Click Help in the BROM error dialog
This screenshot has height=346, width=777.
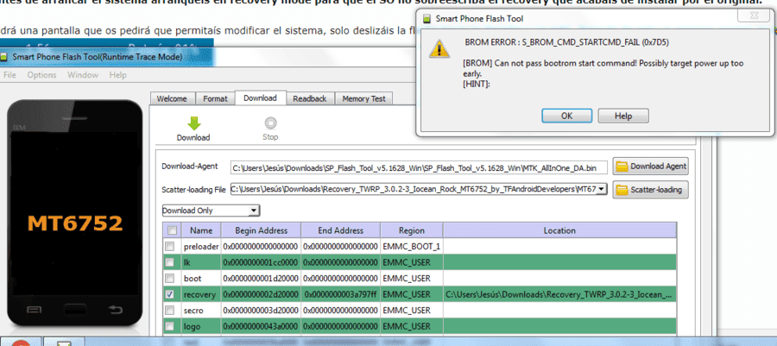623,116
